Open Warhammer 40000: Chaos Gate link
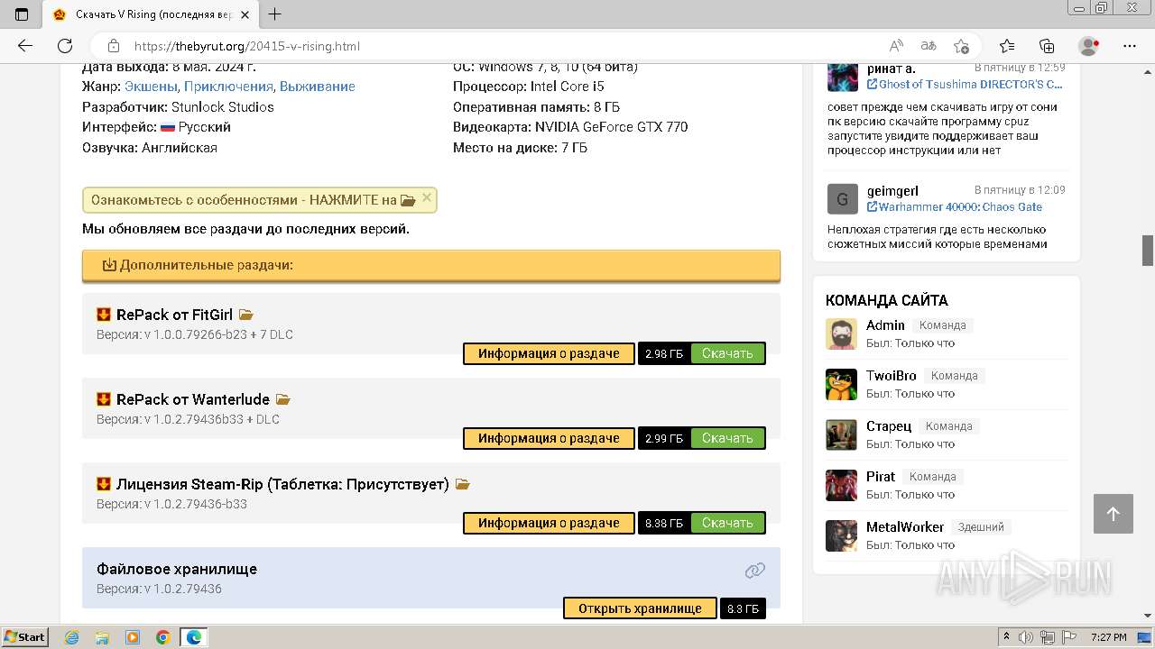The height and width of the screenshot is (649, 1155). (x=954, y=206)
